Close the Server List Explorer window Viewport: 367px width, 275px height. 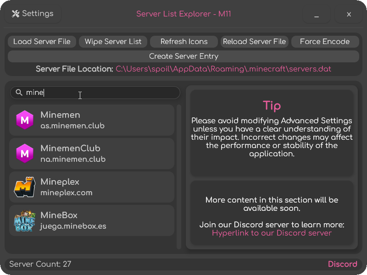(x=349, y=14)
